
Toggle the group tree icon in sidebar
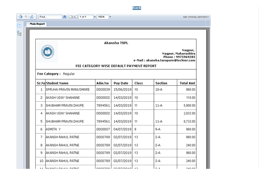coord(19,33)
